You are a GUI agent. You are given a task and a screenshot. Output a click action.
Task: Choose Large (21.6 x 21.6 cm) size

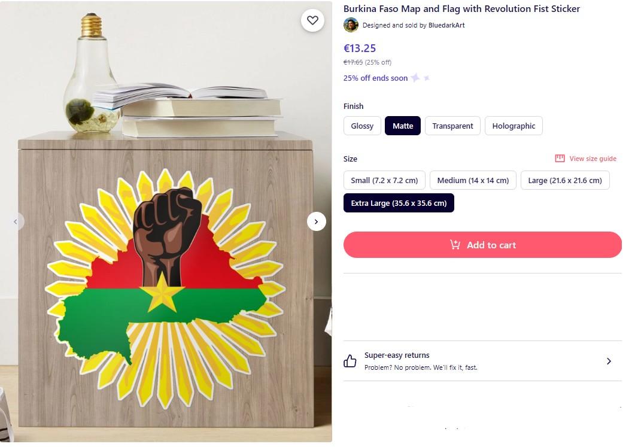point(565,180)
